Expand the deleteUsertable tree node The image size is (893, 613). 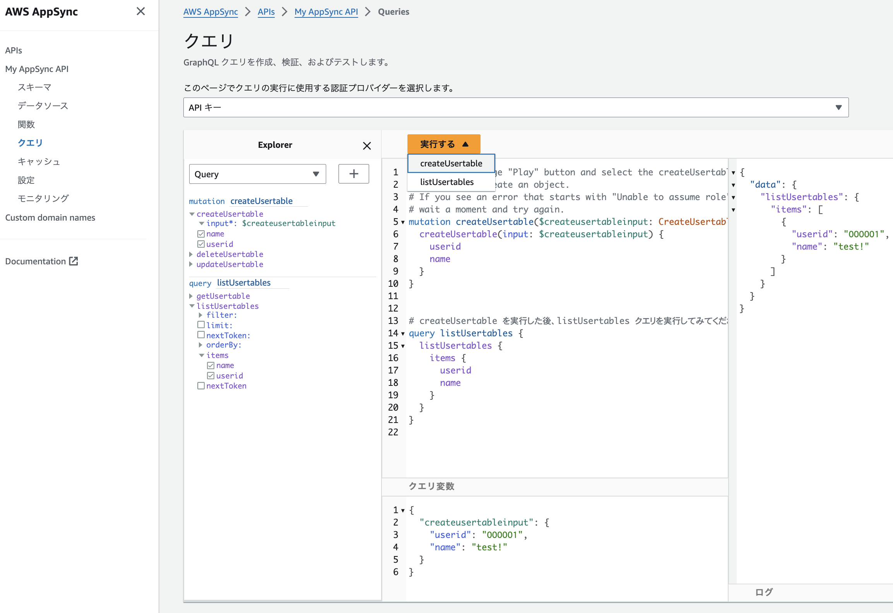pos(191,254)
